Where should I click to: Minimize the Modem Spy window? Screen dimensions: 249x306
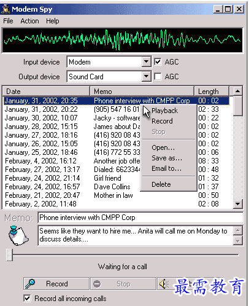218,9
